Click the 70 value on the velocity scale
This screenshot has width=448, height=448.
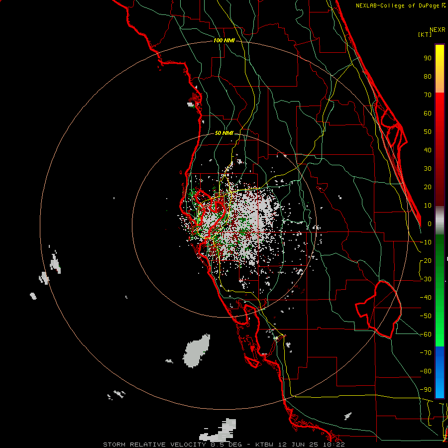click(428, 95)
